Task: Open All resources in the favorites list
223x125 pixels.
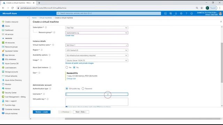Action: point(10,43)
